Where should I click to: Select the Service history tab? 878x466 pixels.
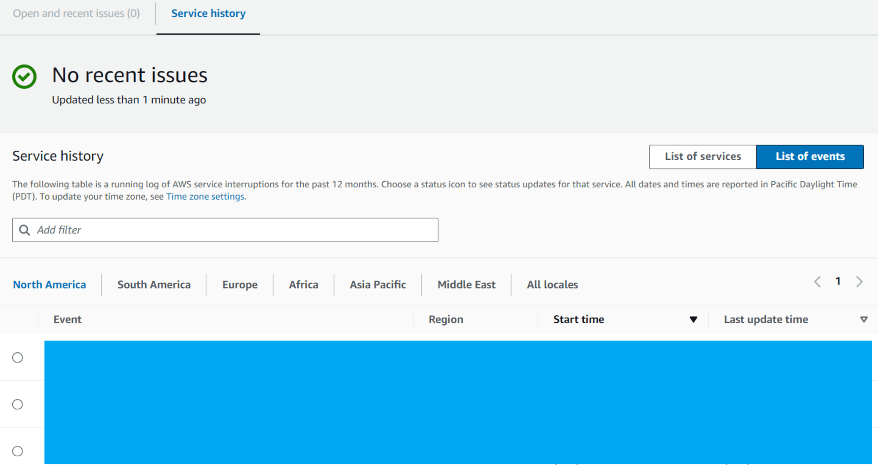click(208, 13)
